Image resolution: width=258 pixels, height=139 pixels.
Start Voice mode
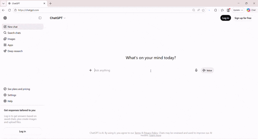tap(207, 70)
